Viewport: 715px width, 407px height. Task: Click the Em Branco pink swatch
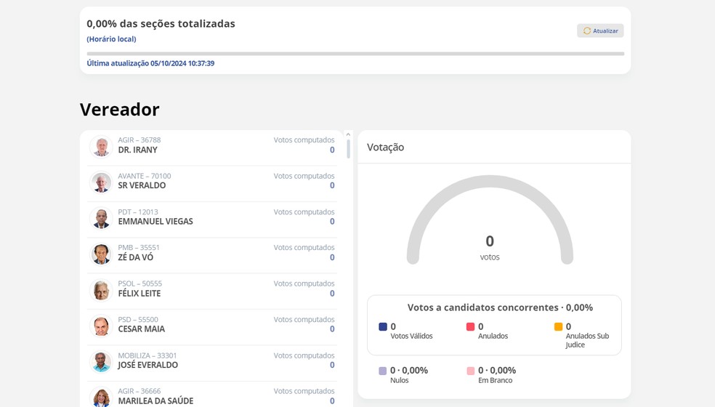pos(471,371)
